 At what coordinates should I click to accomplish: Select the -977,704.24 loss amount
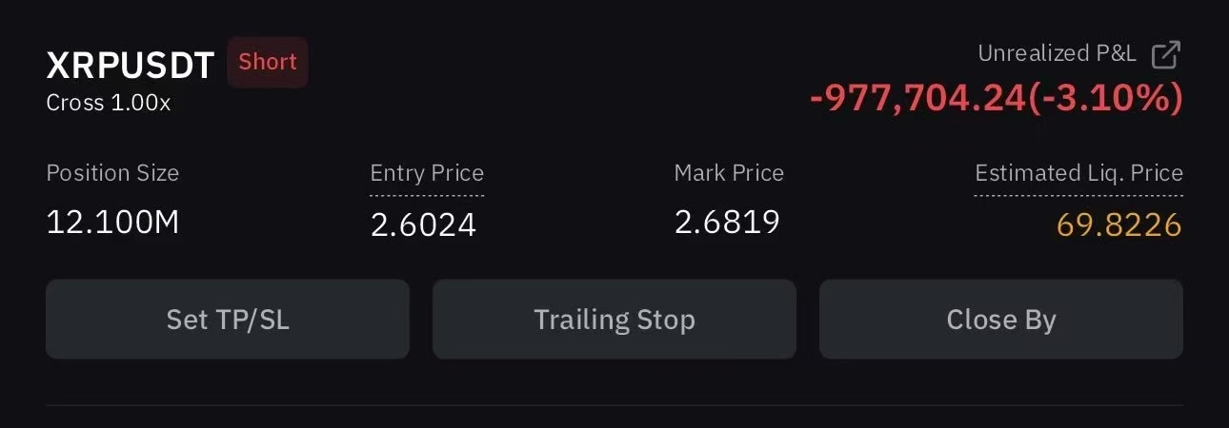pyautogui.click(x=918, y=98)
